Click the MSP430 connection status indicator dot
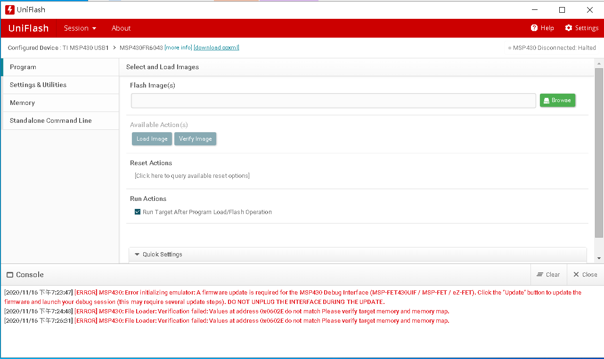The image size is (604, 359). tap(510, 48)
